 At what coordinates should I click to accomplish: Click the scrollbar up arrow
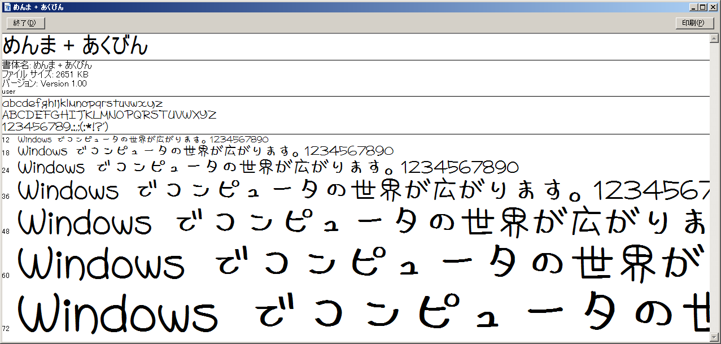tap(714, 39)
